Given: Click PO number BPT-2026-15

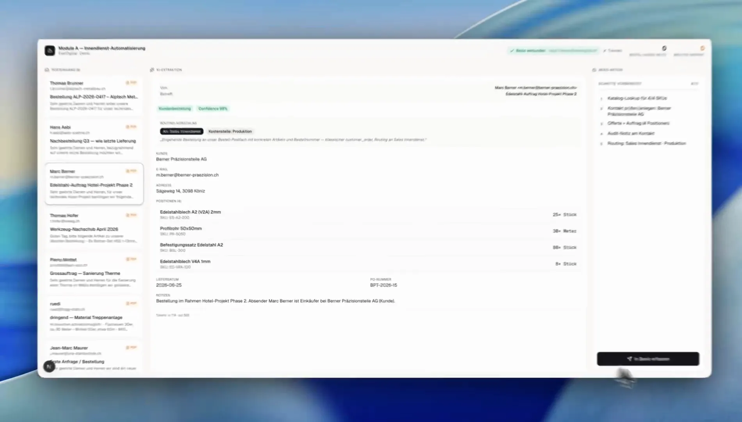Looking at the screenshot, I should 383,285.
